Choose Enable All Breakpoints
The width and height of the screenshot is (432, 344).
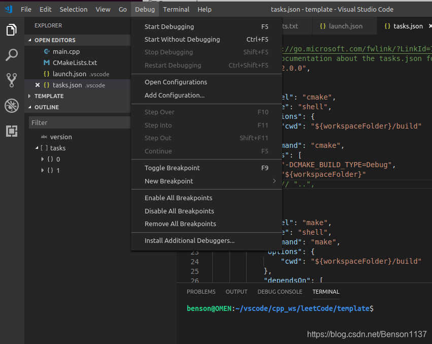pos(207,198)
